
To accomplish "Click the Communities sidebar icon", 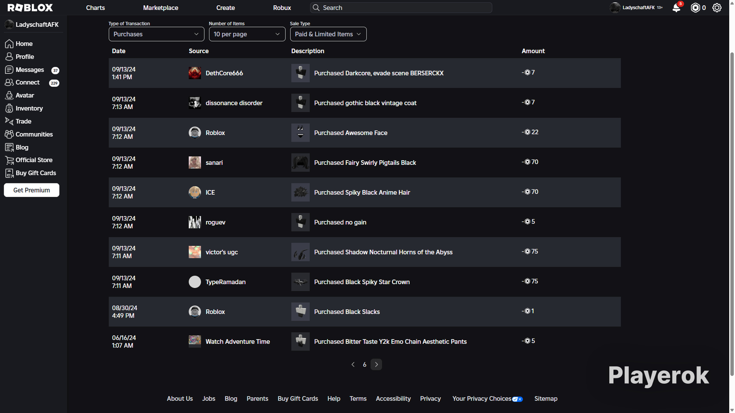I will 9,134.
